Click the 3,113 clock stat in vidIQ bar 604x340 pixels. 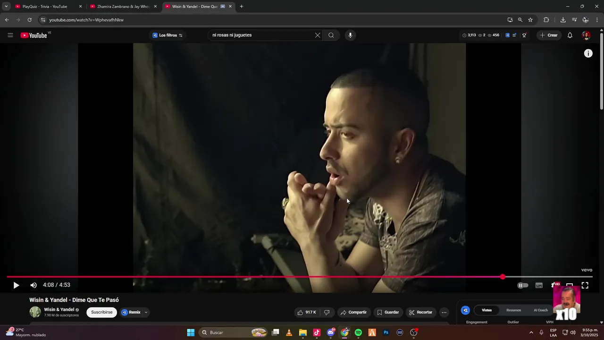click(x=469, y=35)
